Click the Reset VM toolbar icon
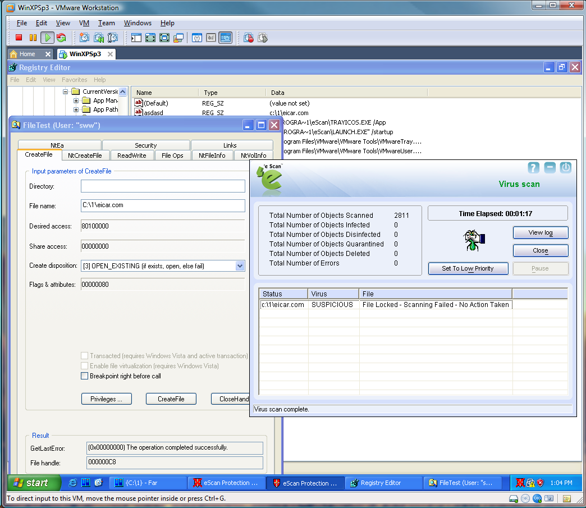 pos(61,38)
